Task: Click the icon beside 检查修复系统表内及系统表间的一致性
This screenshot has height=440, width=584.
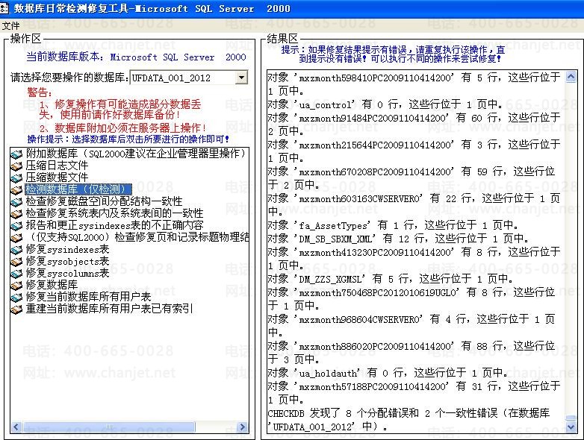Action: 16,213
